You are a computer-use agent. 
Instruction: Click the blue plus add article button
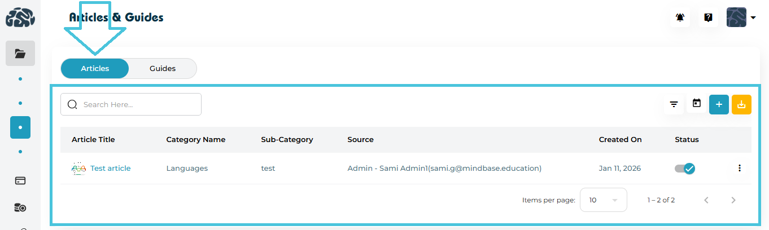(719, 104)
